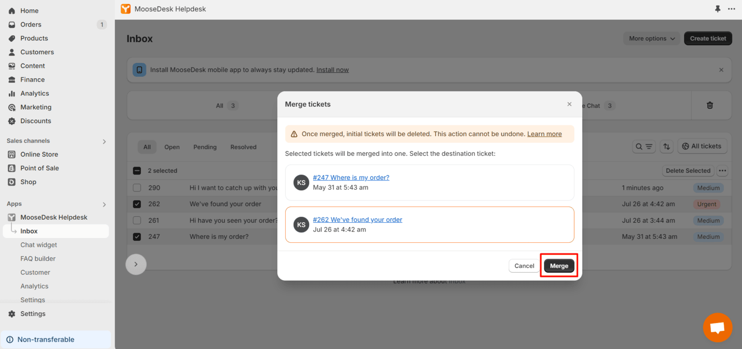Screen dimensions: 742x349
Task: Uncheck the box for ticket 247
Action: (x=137, y=236)
